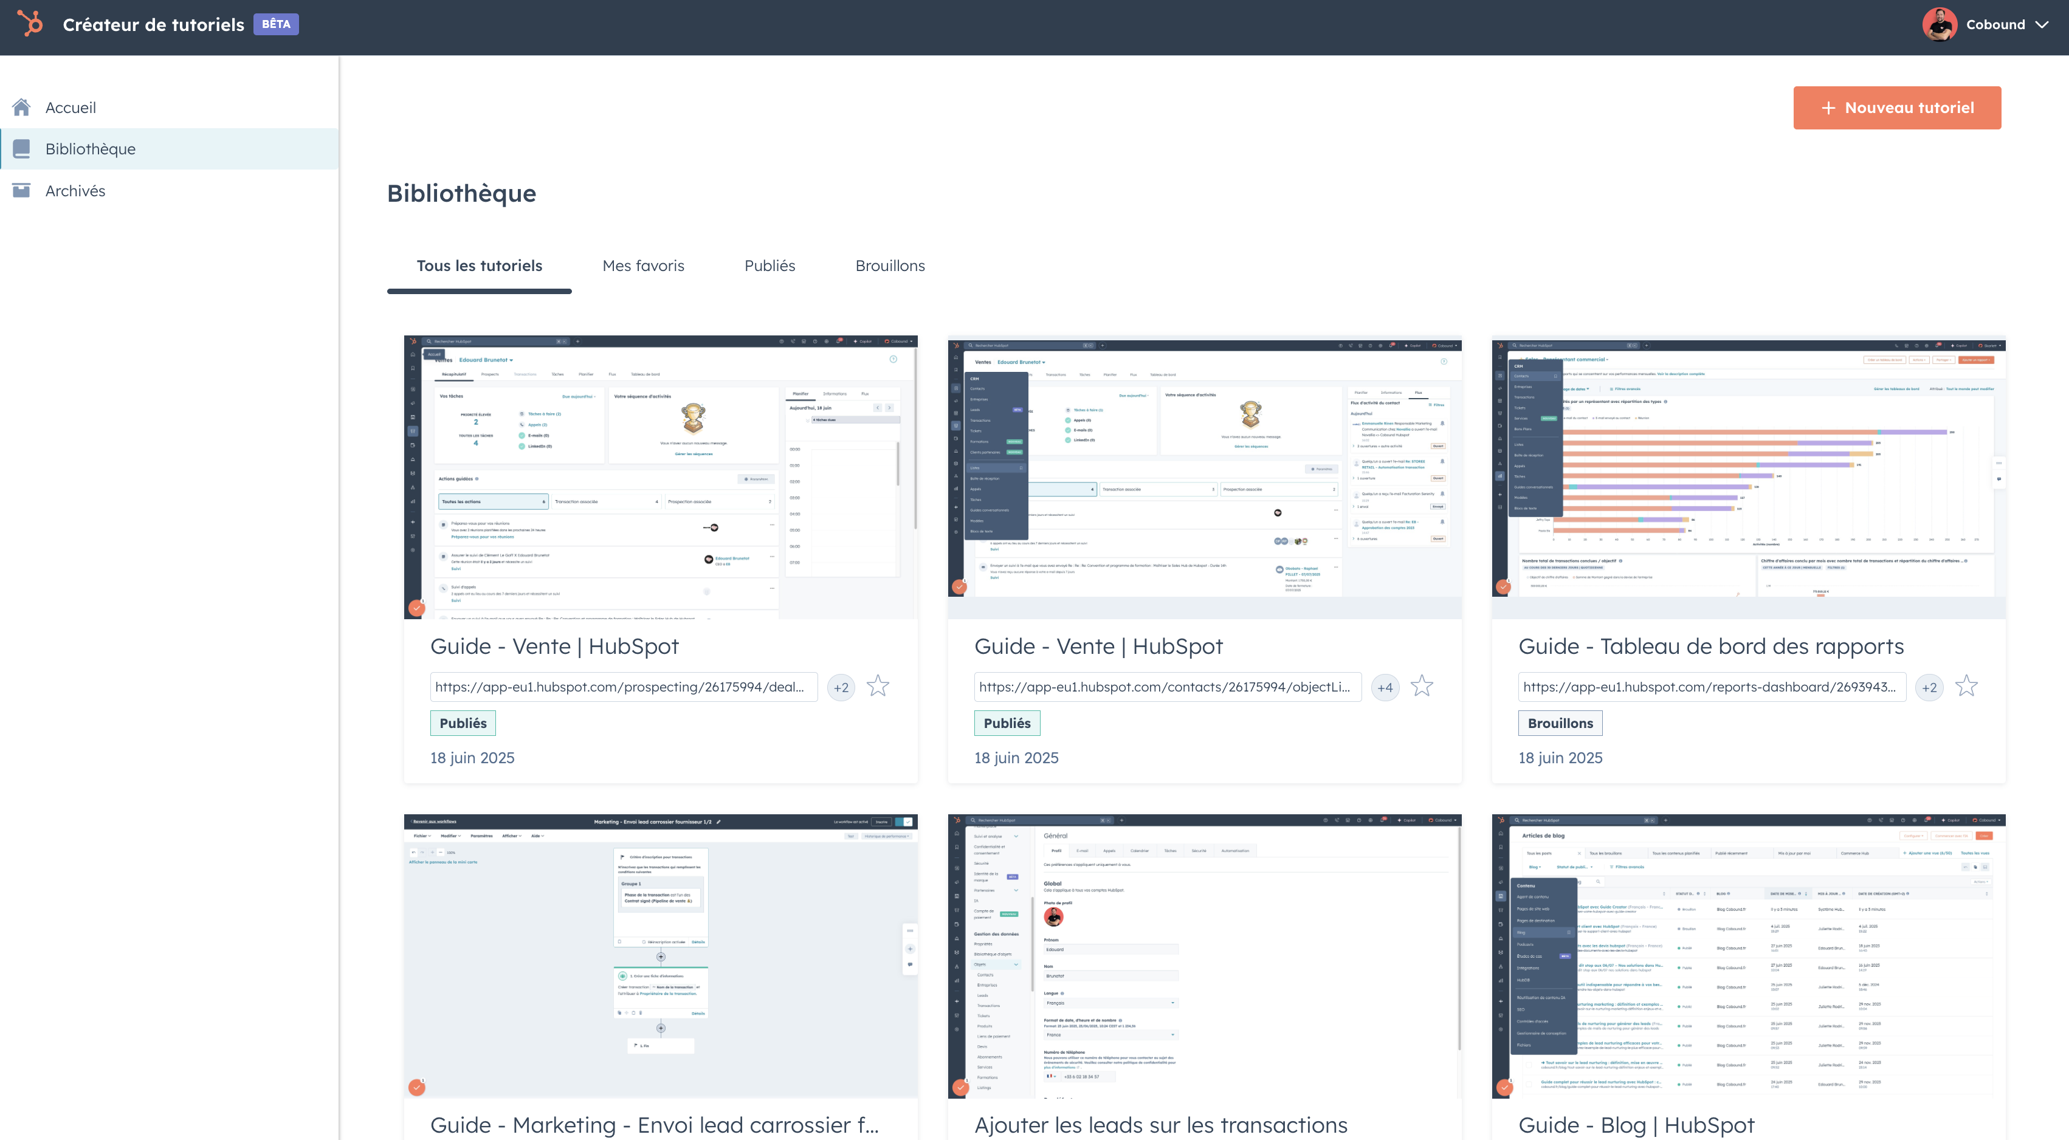
Task: Open the Ajouter les leads thumbnail
Action: [x=1204, y=955]
